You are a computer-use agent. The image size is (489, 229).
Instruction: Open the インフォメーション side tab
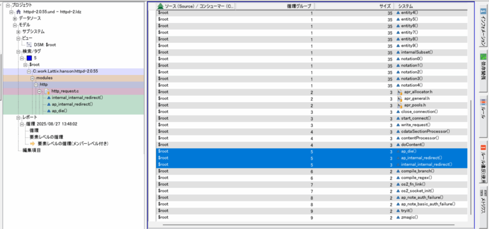point(482,29)
